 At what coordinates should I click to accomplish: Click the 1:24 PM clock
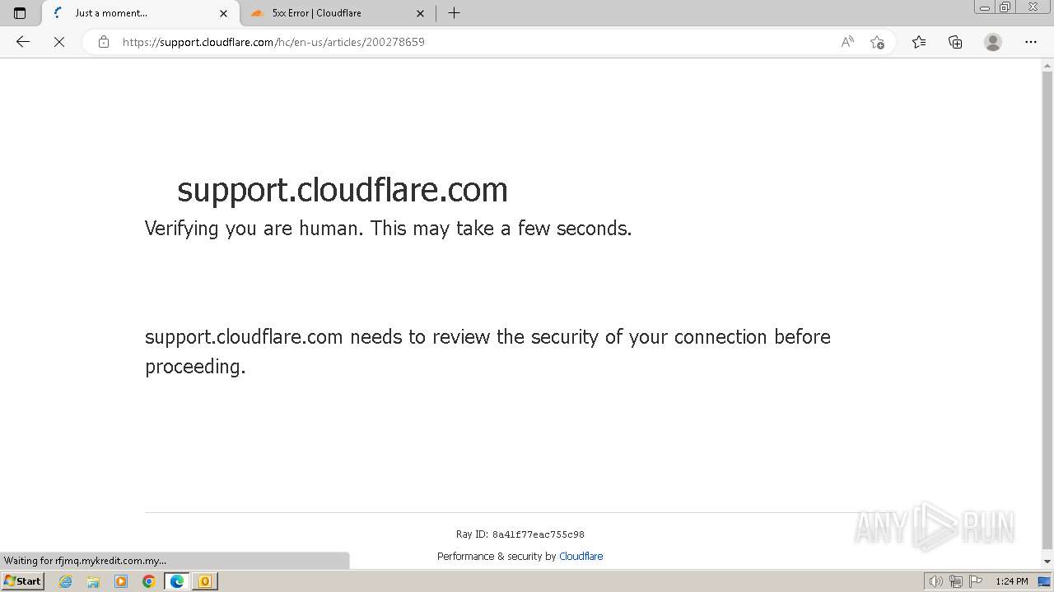click(1012, 581)
